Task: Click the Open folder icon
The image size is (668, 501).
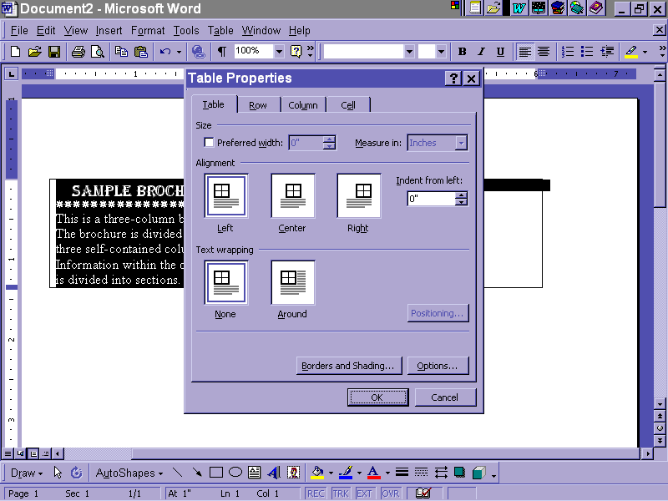Action: (x=34, y=52)
